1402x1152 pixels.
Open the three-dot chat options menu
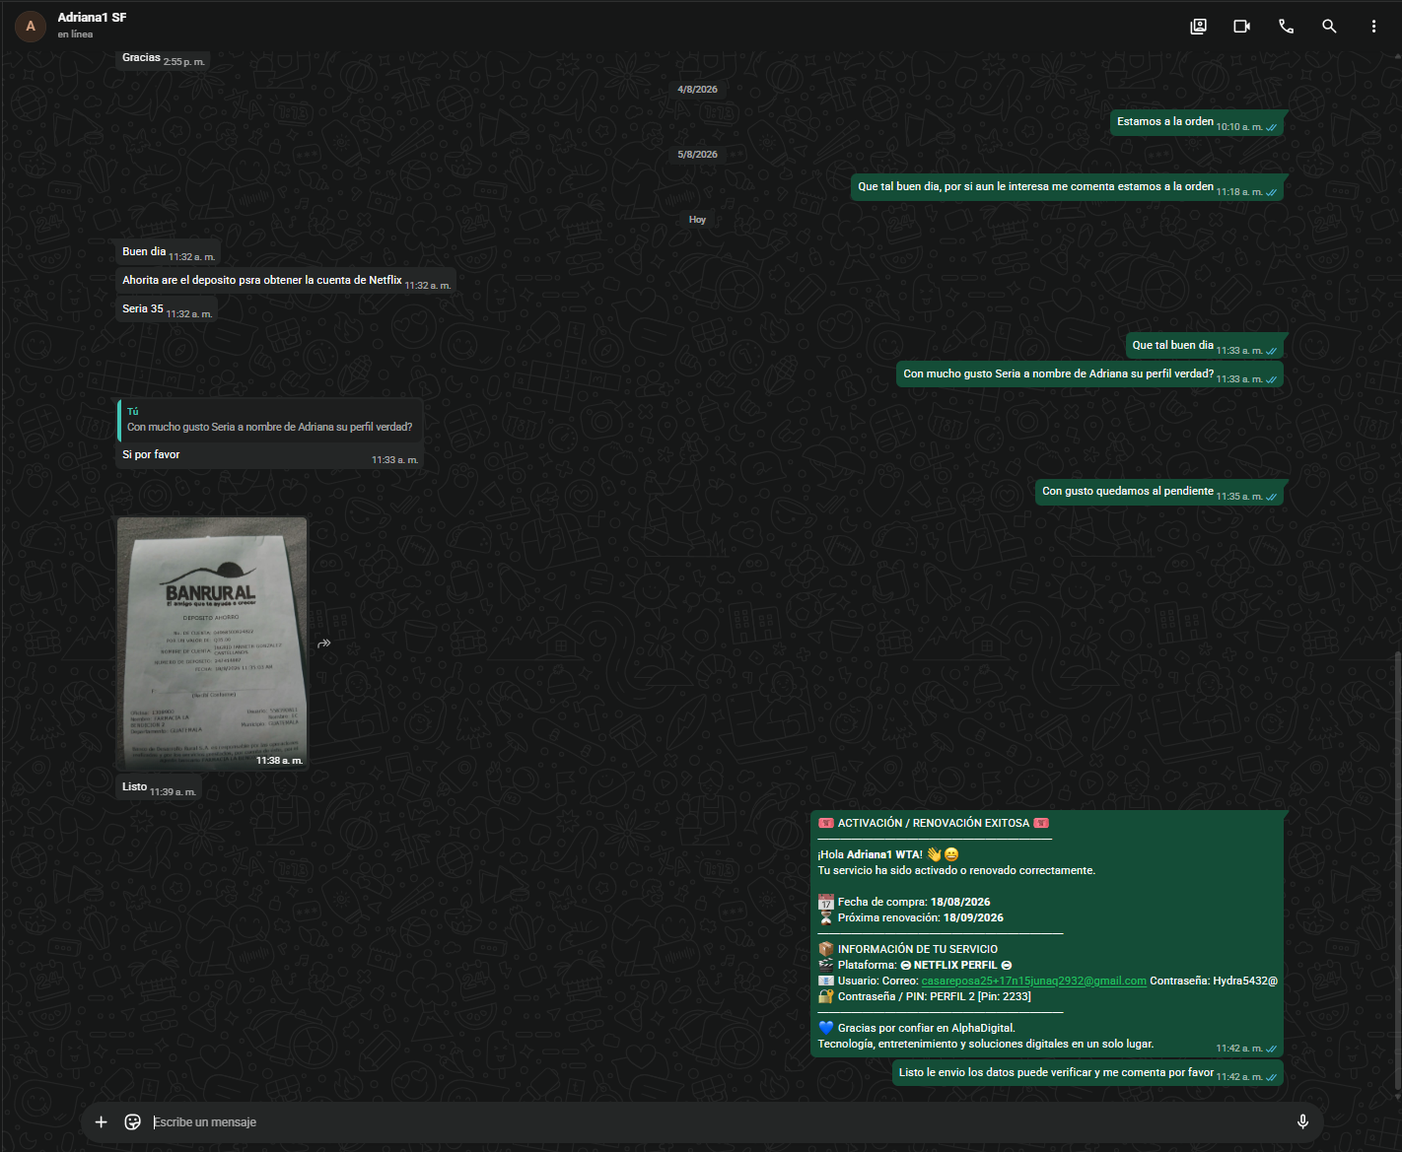pos(1373,27)
